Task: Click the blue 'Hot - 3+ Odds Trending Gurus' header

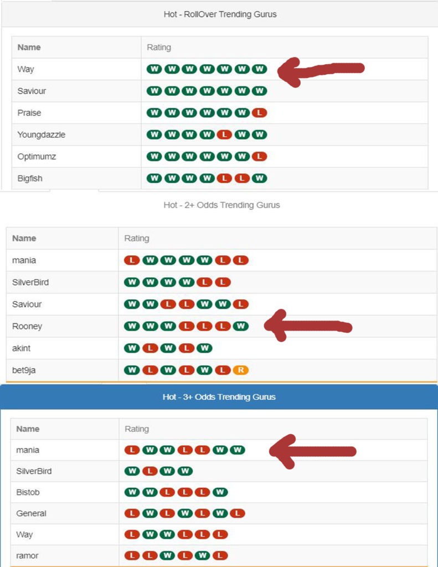Action: 219,396
